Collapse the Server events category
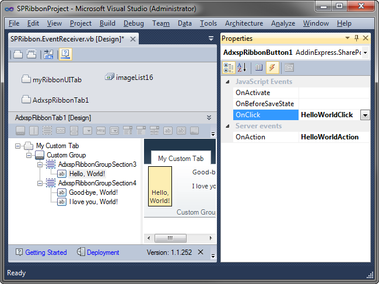379x284 pixels. (227, 126)
